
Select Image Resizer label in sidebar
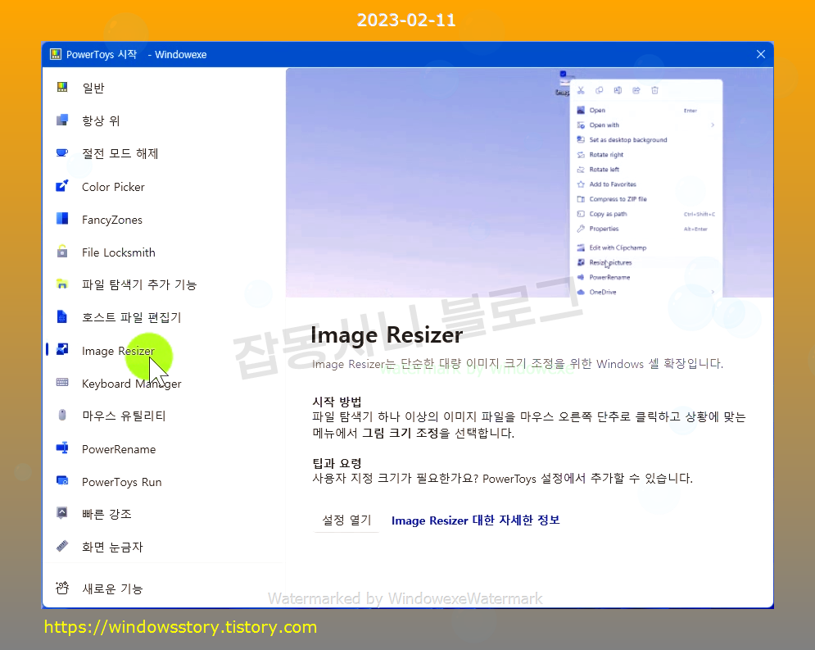tap(118, 351)
